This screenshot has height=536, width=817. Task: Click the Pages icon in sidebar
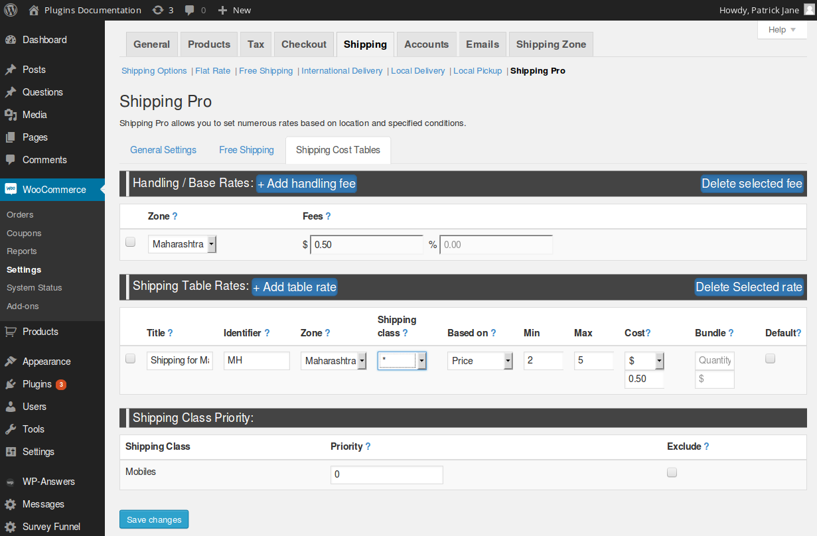[11, 137]
